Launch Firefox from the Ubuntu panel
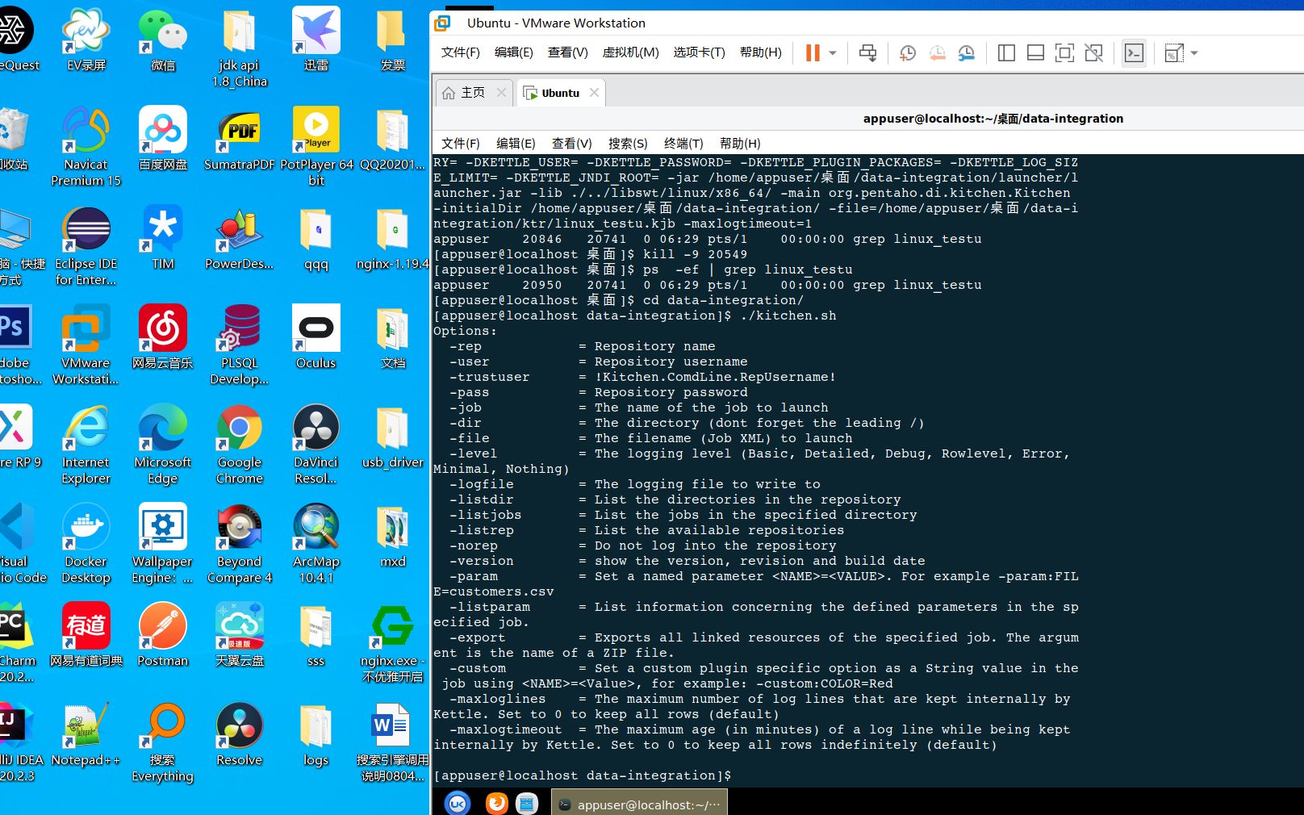 tap(496, 803)
